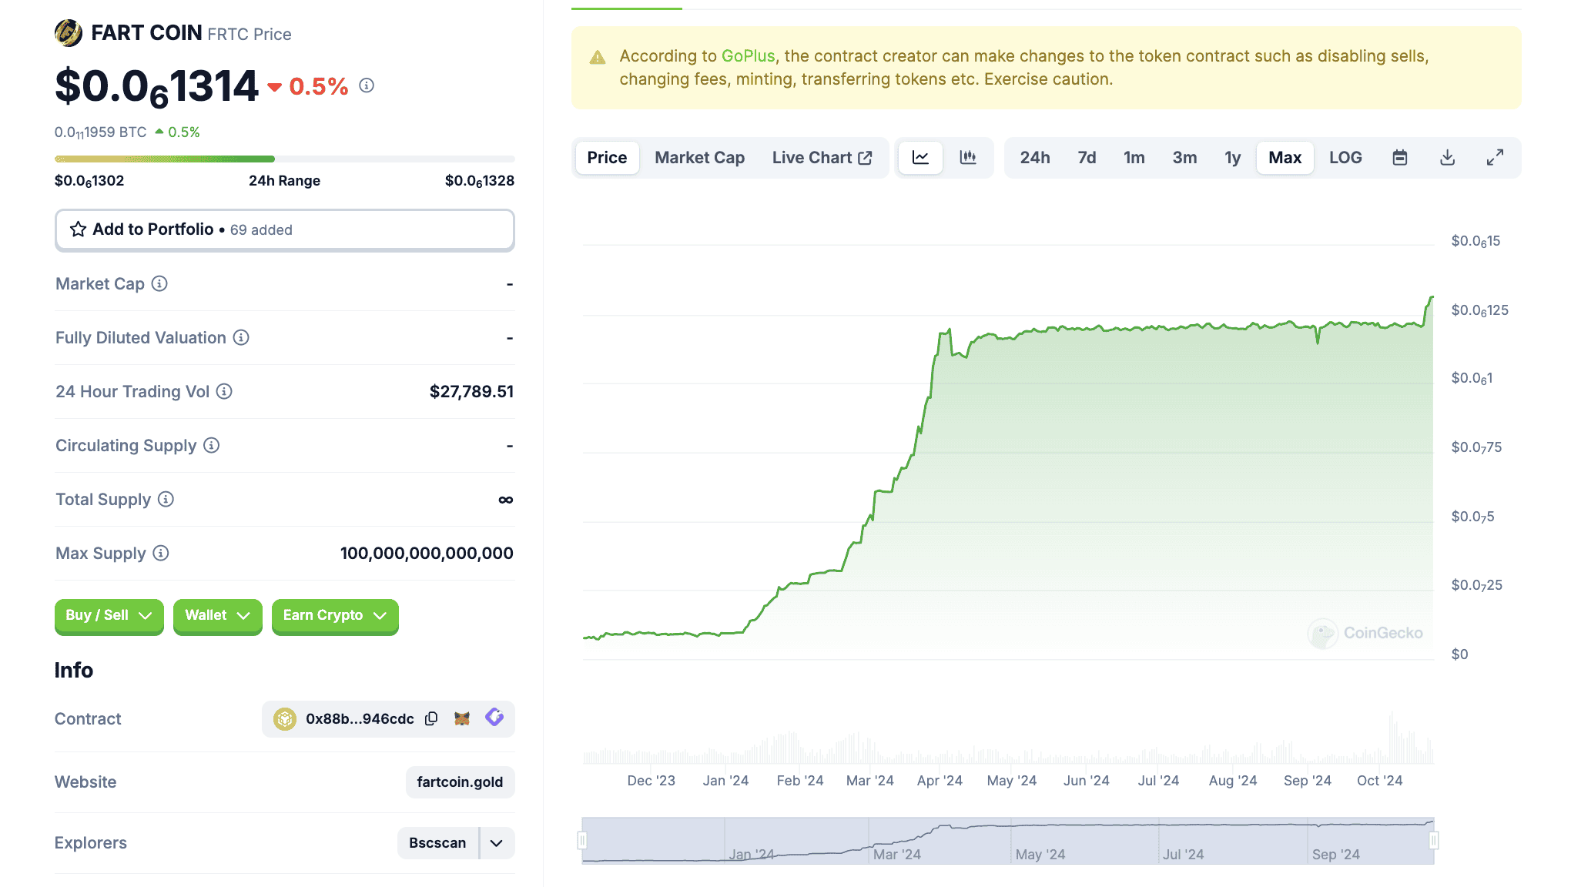1571x887 pixels.
Task: Switch to candlestick chart icon
Action: click(968, 158)
